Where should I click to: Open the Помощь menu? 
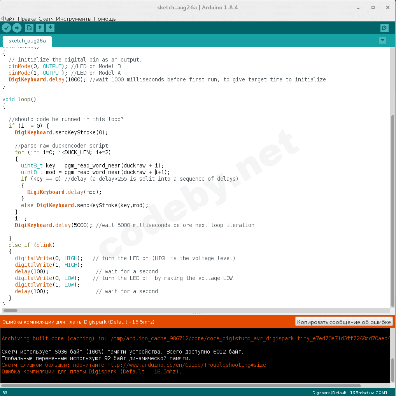coord(105,19)
